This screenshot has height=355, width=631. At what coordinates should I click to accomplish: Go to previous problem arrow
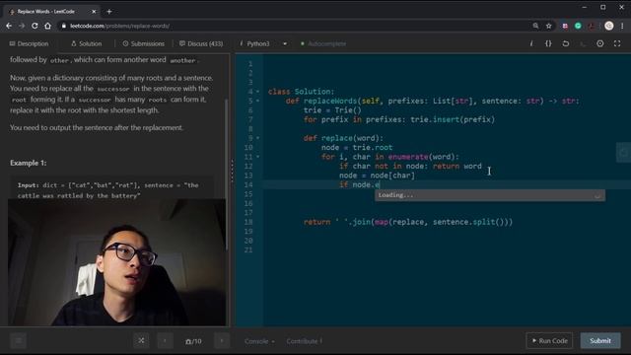(x=165, y=341)
